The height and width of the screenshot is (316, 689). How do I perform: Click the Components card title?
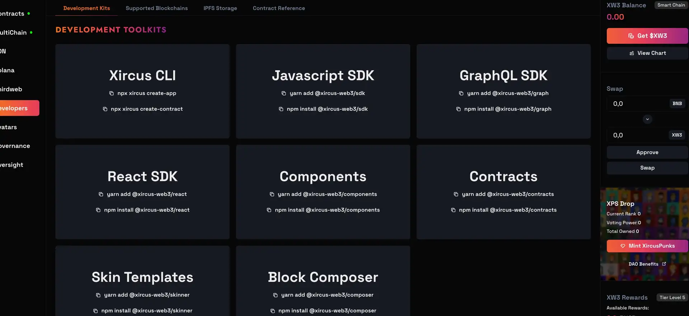click(x=323, y=177)
